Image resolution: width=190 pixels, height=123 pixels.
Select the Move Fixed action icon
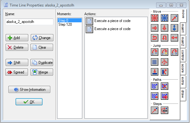[155, 18]
